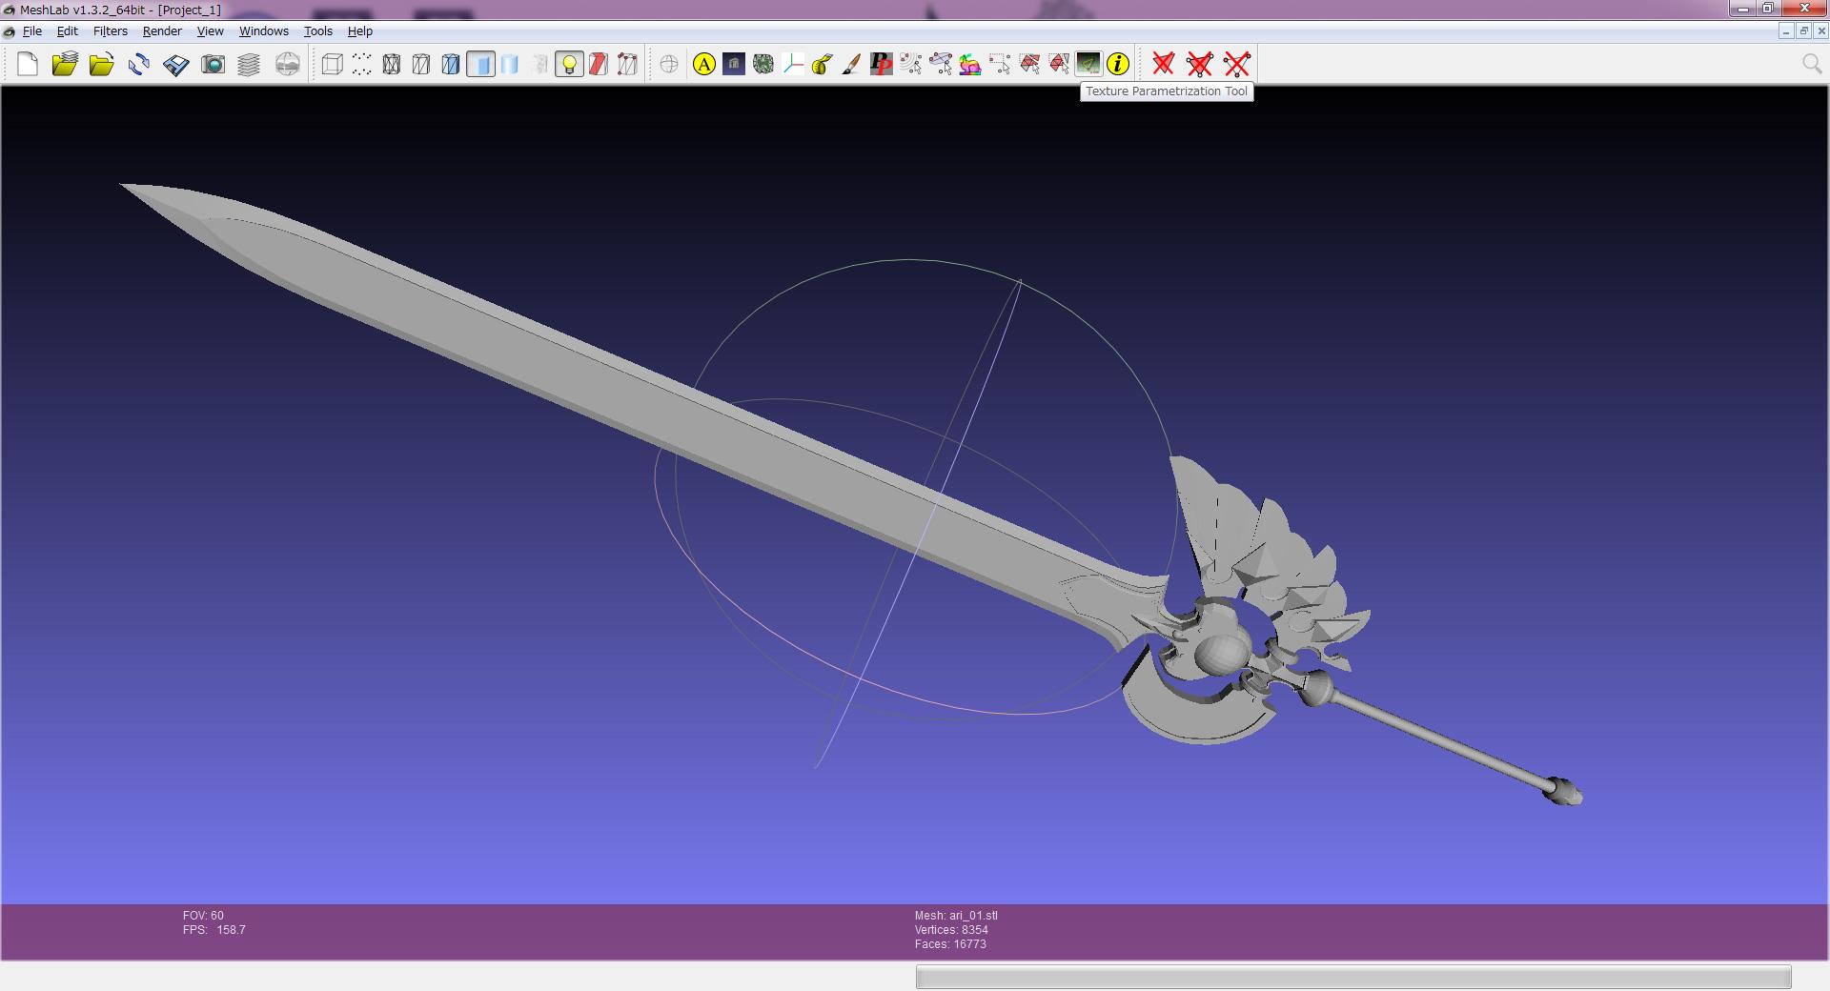
Task: Switch to wireframe render mode
Action: coord(391,64)
